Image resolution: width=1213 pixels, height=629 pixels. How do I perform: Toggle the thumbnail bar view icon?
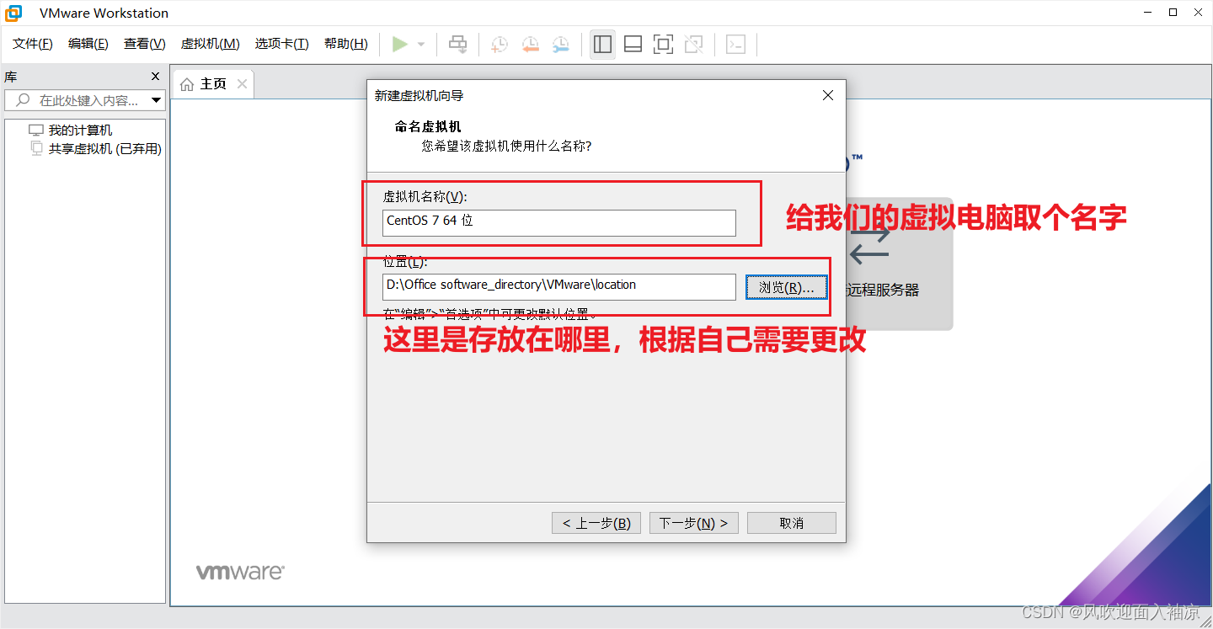[x=633, y=44]
